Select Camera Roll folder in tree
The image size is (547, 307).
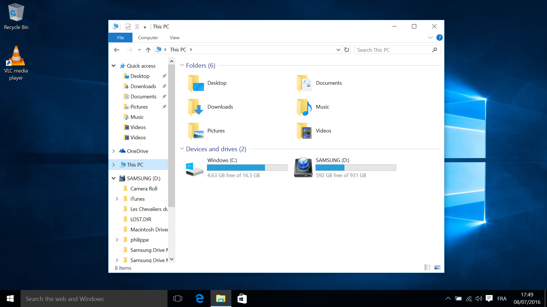(144, 188)
